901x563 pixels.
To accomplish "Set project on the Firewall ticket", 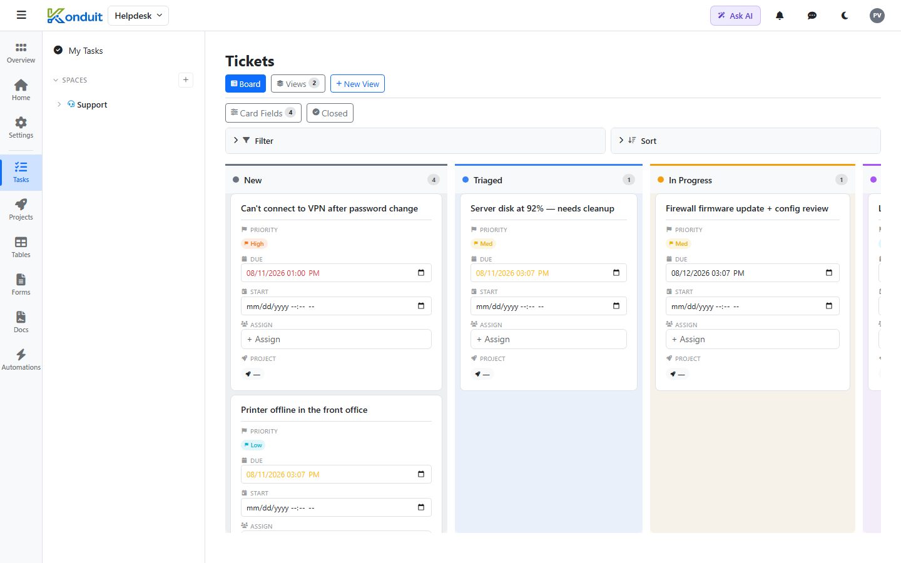I will tap(678, 374).
